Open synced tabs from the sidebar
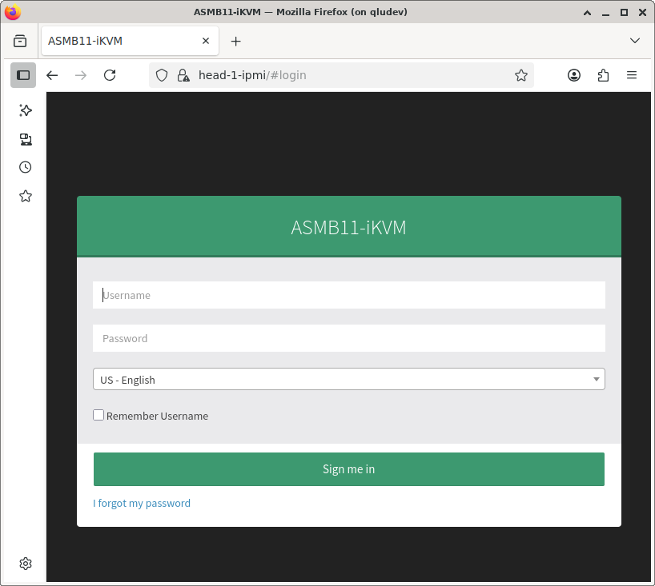 coord(25,139)
